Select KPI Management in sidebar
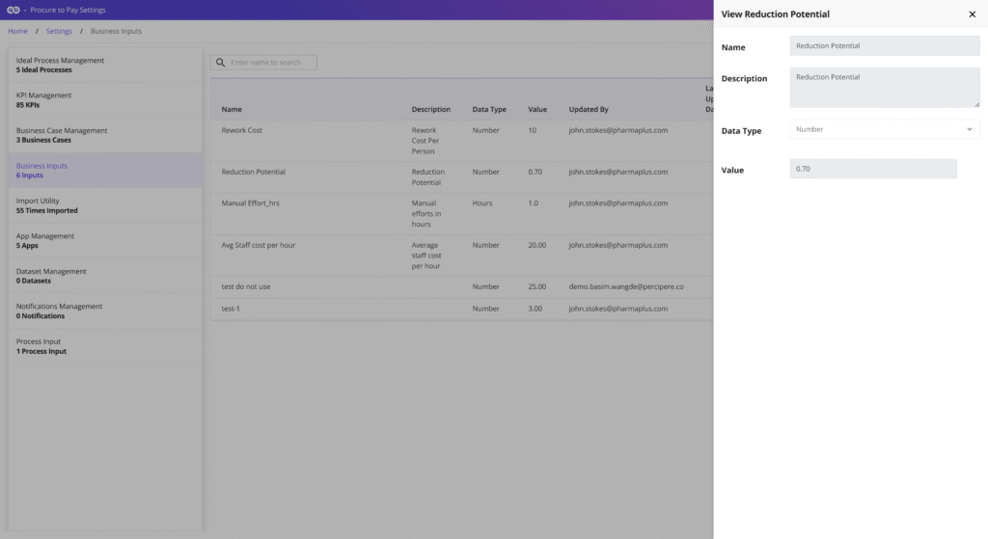Screen dimensions: 988x539 click(x=104, y=100)
